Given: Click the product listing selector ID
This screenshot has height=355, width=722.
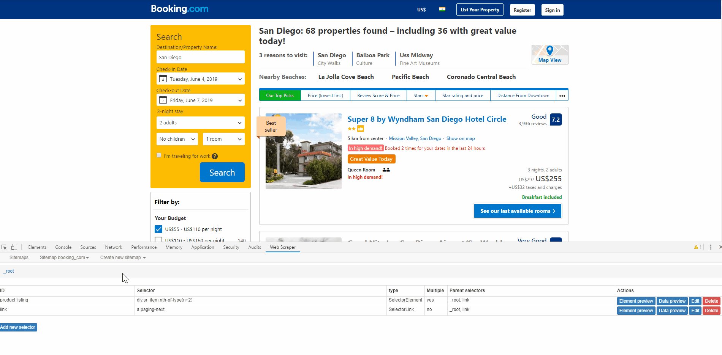Looking at the screenshot, I should tap(14, 300).
